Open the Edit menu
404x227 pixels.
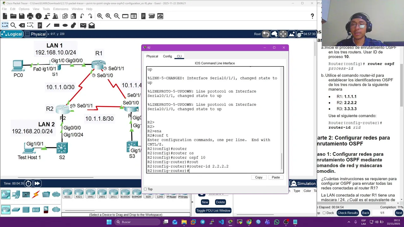[x=13, y=9]
